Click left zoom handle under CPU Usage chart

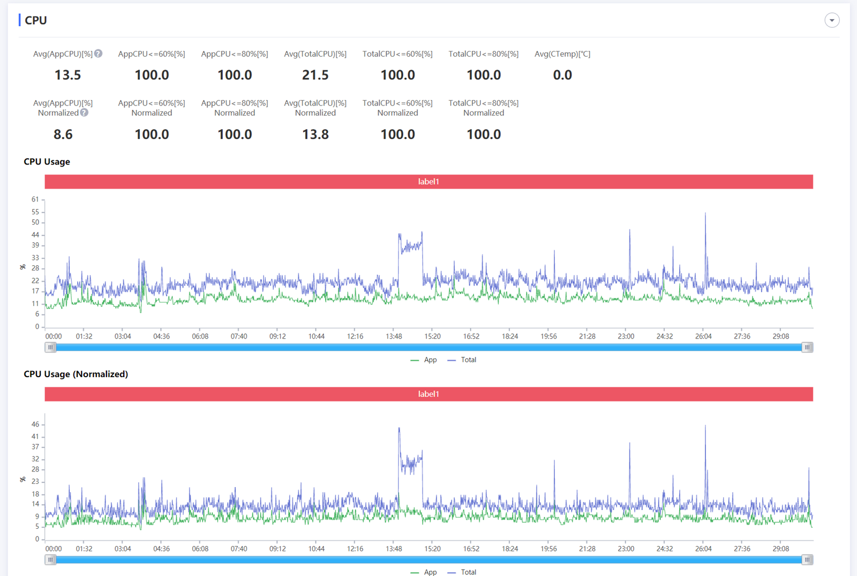click(x=50, y=347)
